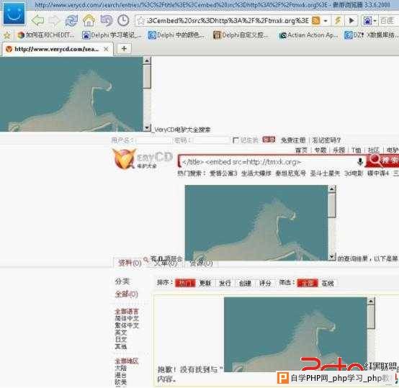
Task: Click the password input field
Action: 211,140
